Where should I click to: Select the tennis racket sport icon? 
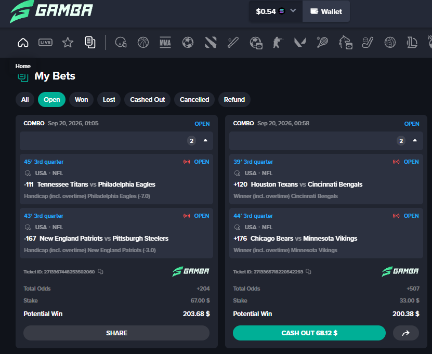322,43
